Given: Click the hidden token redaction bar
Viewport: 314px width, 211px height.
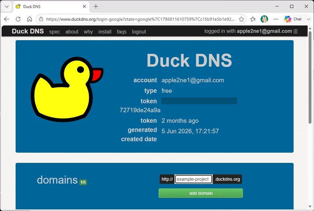Looking at the screenshot, I should coord(199,101).
